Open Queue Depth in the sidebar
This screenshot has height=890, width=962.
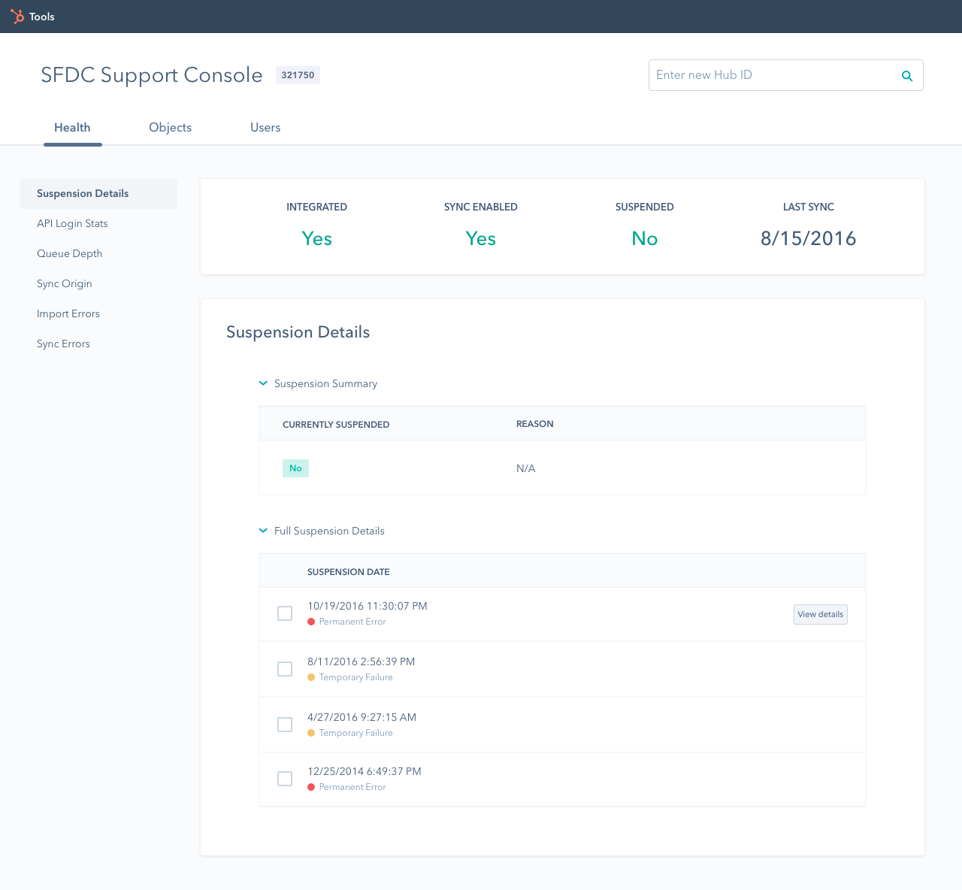[69, 254]
